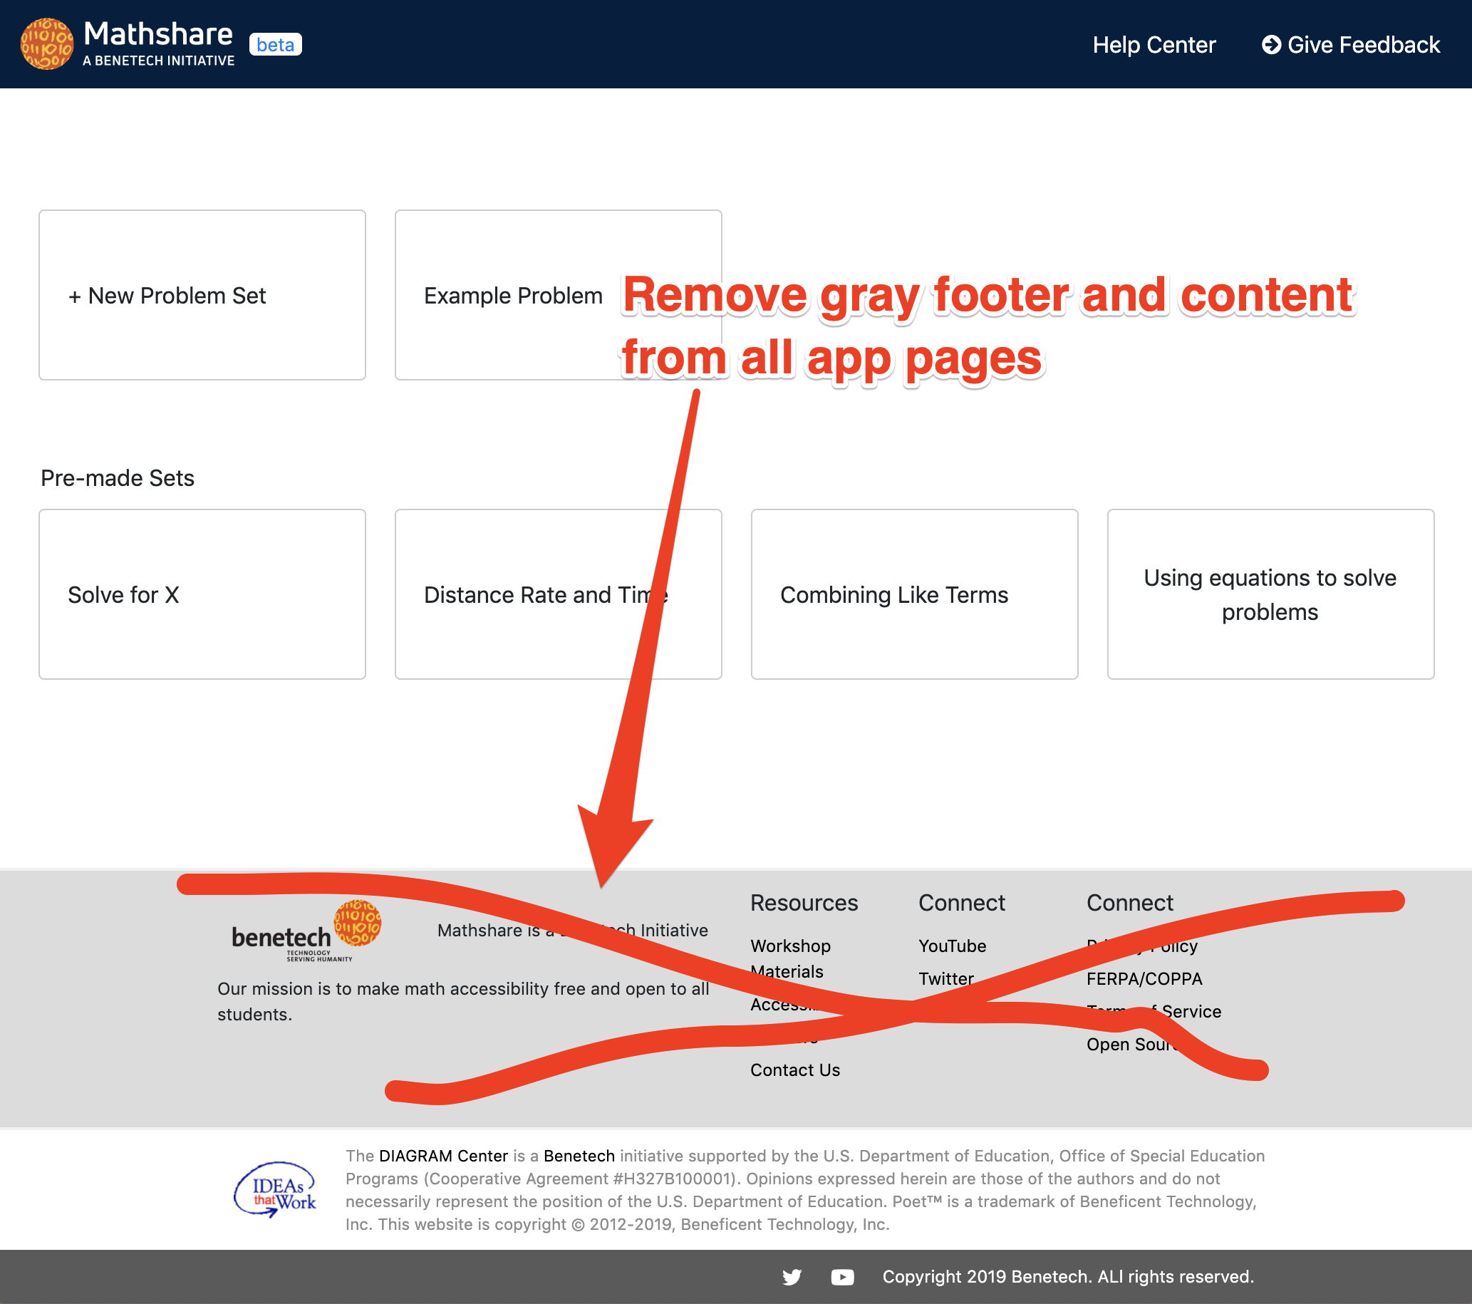This screenshot has width=1472, height=1304.
Task: Click the Contact Us footer link
Action: tap(795, 1070)
